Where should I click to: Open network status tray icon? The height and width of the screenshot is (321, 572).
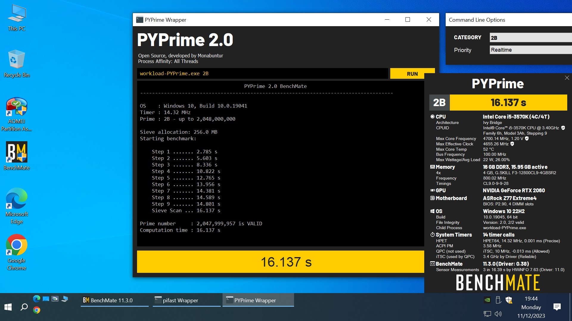(x=487, y=314)
